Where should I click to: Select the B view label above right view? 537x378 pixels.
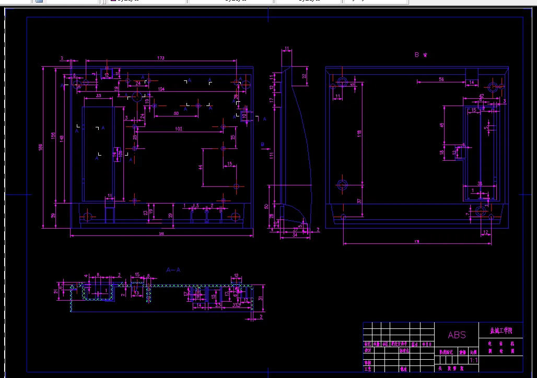pos(421,55)
